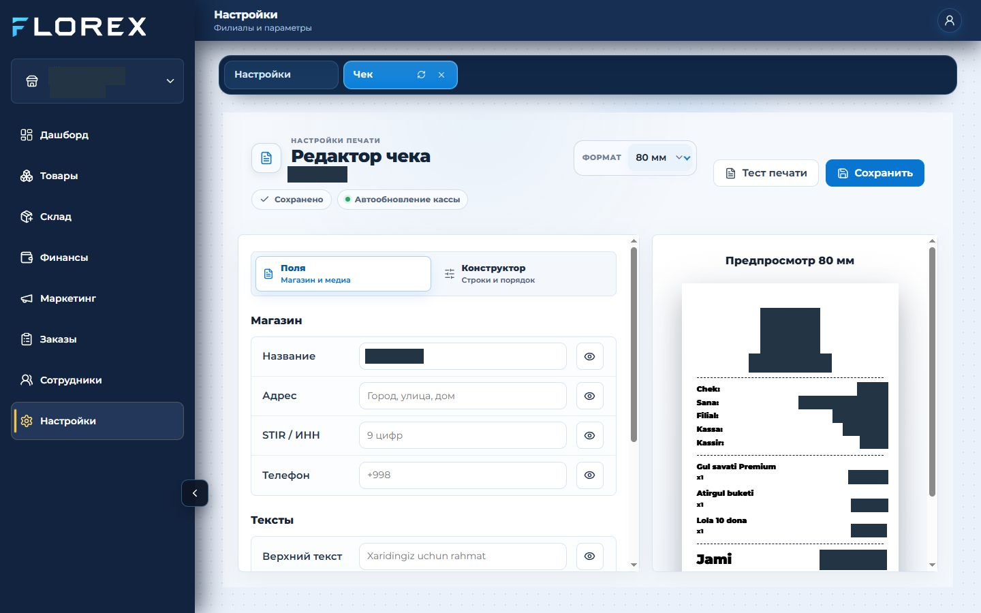This screenshot has width=981, height=613.
Task: Click the preview panel scroll-up arrow
Action: point(932,241)
